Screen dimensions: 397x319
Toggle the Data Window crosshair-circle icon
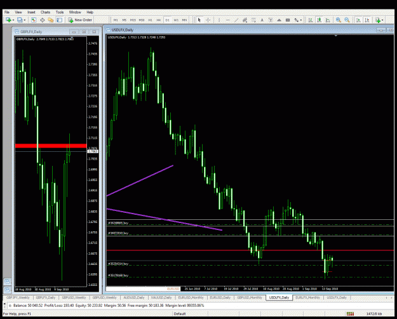(43, 20)
